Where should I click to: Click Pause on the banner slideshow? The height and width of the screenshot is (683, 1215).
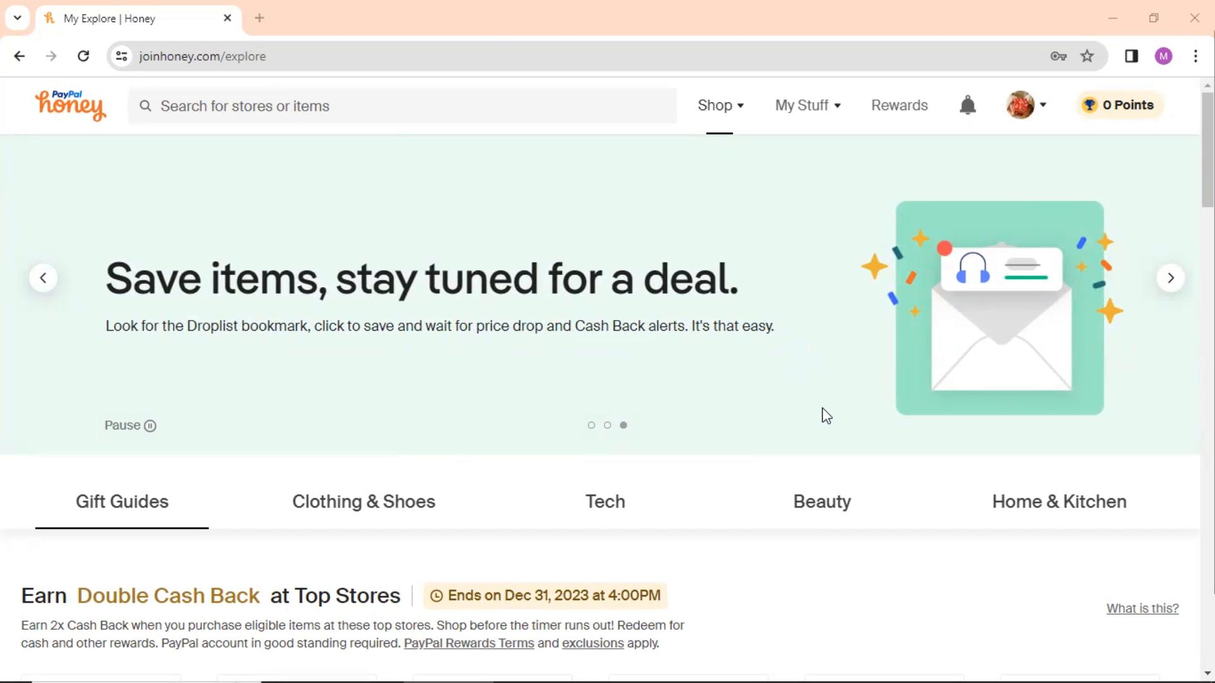130,426
